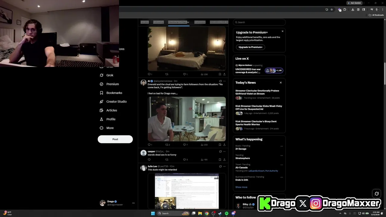
Task: Open the More sidebar menu
Action: coord(107,128)
